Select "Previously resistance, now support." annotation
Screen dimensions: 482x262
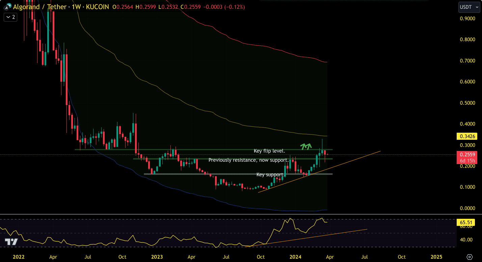click(x=248, y=160)
